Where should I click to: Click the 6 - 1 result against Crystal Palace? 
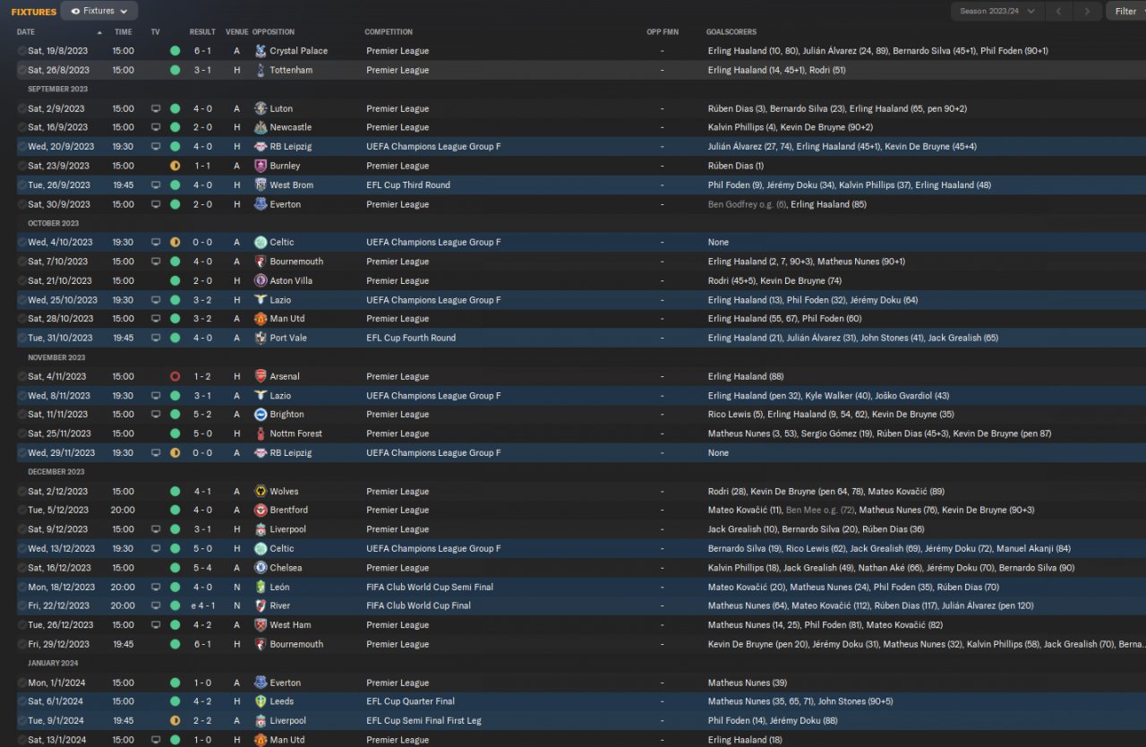(x=202, y=51)
